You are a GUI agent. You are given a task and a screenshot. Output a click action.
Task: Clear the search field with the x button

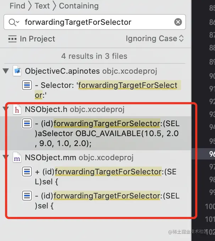point(178,22)
